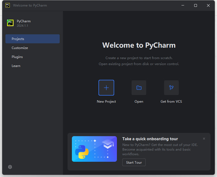Open the settings gear in the sidebar
This screenshot has height=177, width=217.
[10, 167]
